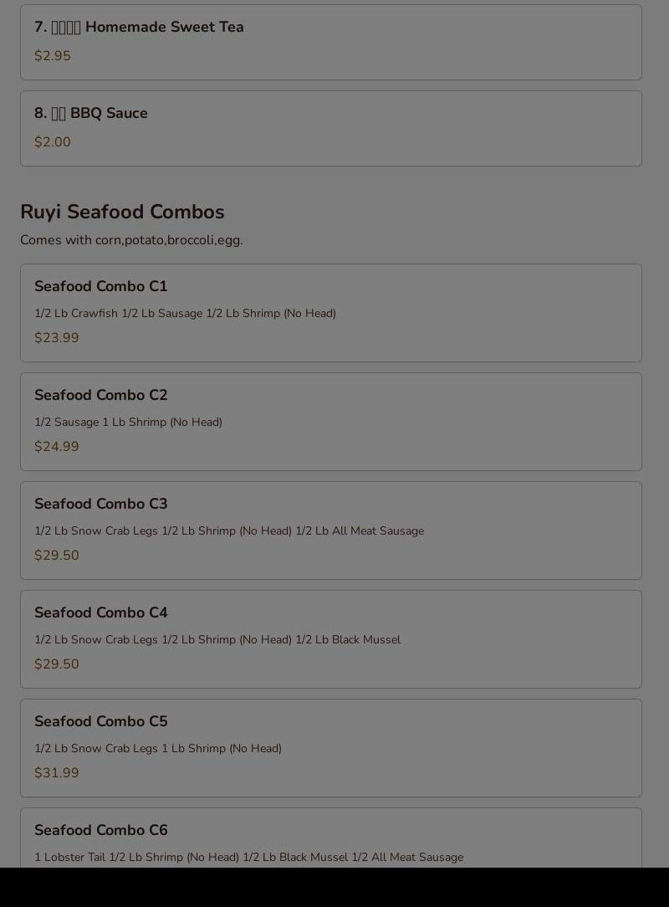The height and width of the screenshot is (907, 669).
Task: Add Seafood Combo C5 item
Action: tap(331, 748)
